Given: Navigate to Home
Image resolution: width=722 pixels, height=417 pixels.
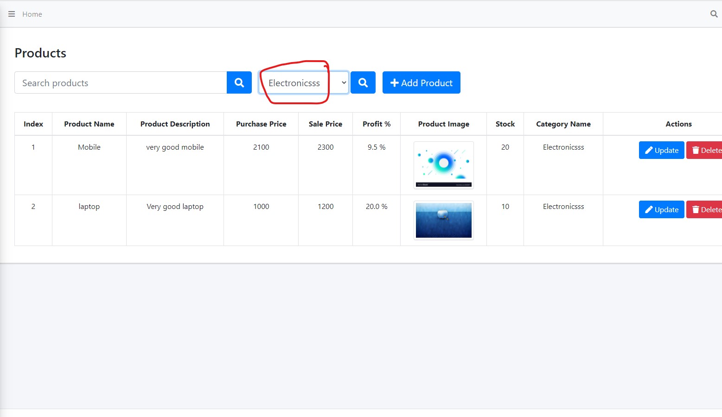Looking at the screenshot, I should tap(32, 14).
